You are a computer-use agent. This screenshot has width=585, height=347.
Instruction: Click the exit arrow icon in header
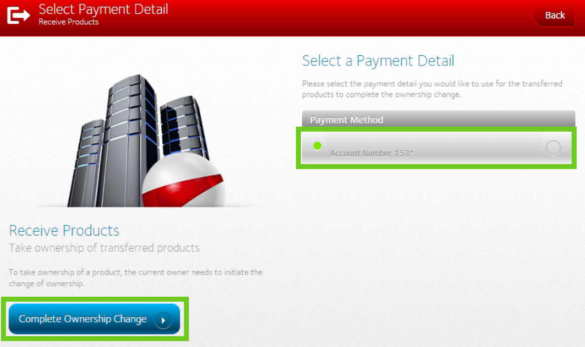coord(18,16)
